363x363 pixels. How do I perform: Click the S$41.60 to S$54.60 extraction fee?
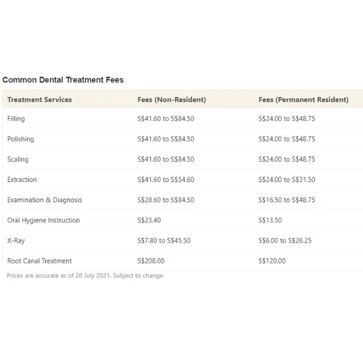tap(166, 179)
